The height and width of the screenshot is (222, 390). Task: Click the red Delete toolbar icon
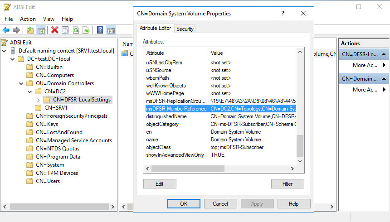pos(55,30)
